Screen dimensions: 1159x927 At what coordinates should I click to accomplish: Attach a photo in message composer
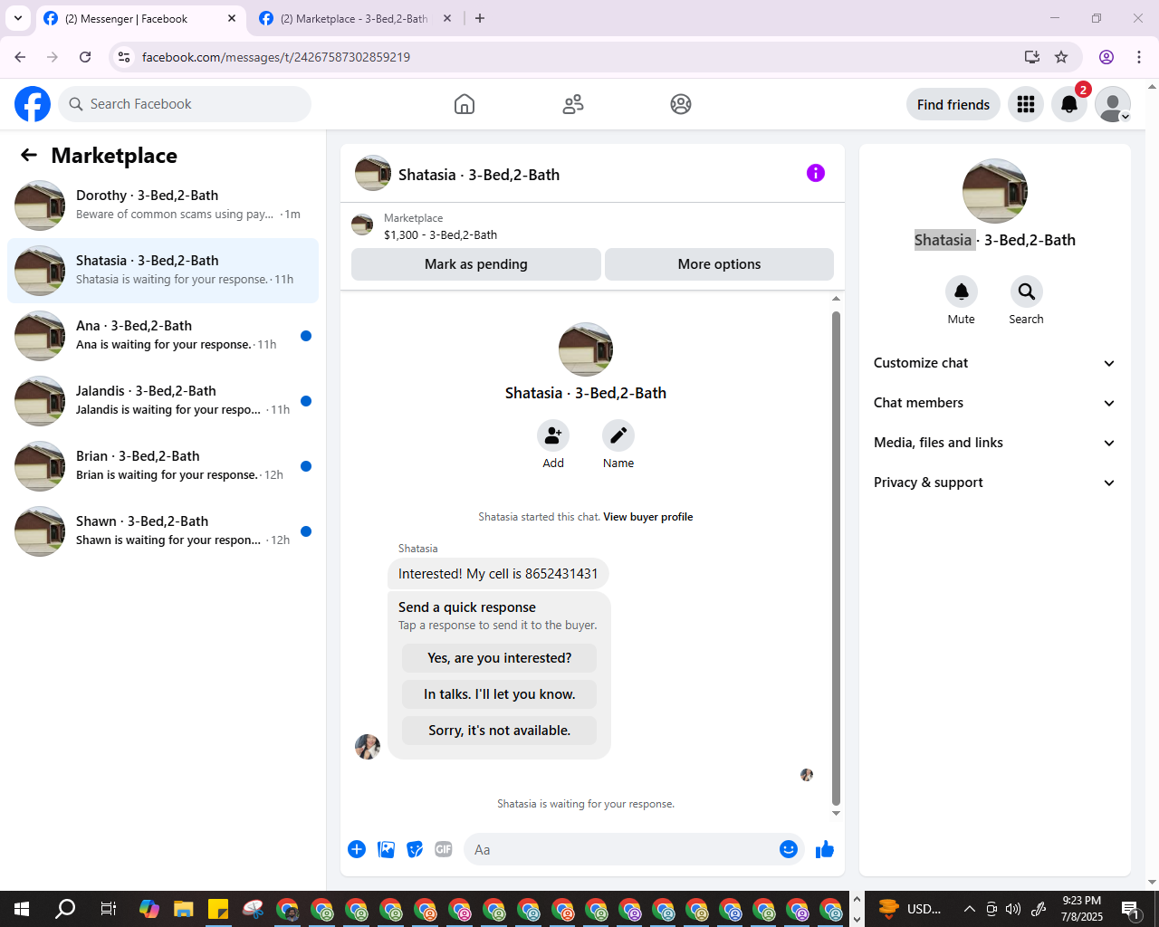click(x=386, y=849)
